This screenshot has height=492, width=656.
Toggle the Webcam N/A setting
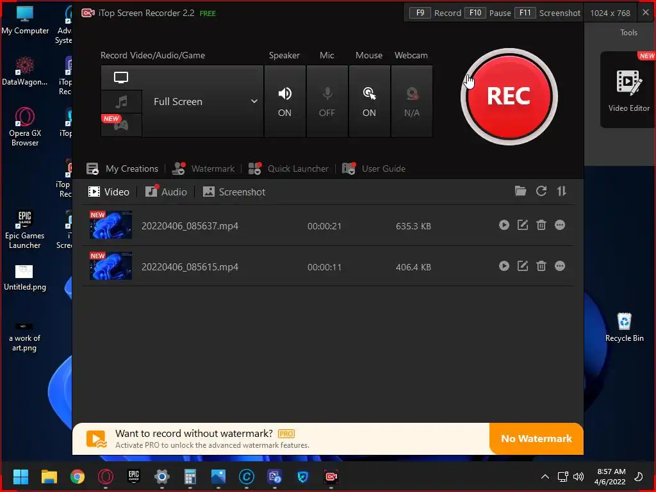click(412, 101)
